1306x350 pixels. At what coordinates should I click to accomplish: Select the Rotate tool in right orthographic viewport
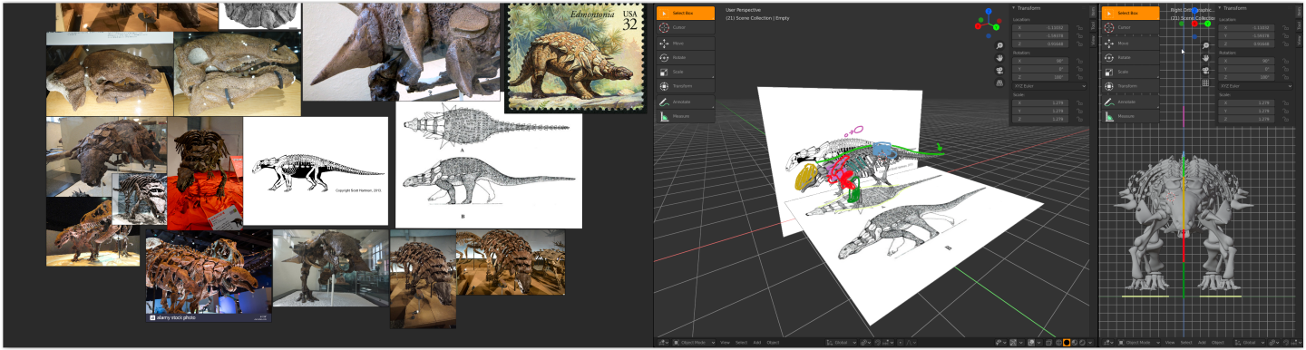(1130, 58)
